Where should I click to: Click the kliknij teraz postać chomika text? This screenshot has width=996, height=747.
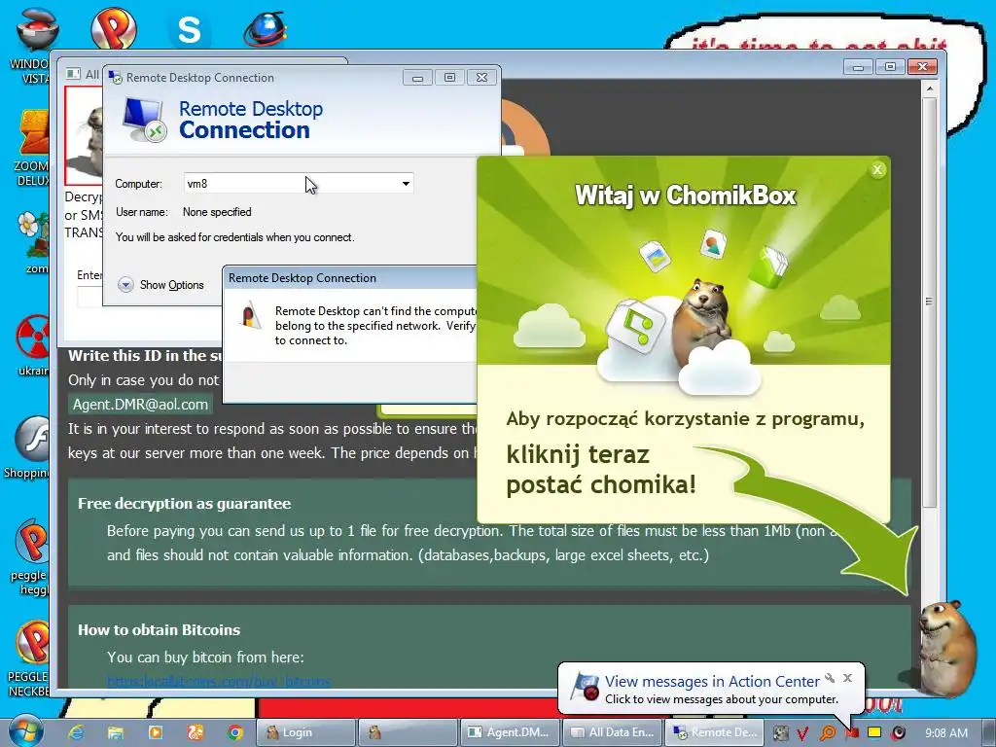coord(600,470)
